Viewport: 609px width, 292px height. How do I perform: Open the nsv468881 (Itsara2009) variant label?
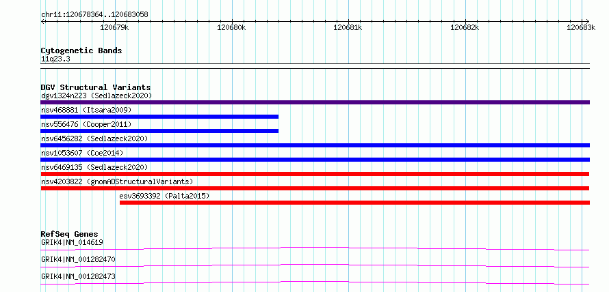point(86,110)
